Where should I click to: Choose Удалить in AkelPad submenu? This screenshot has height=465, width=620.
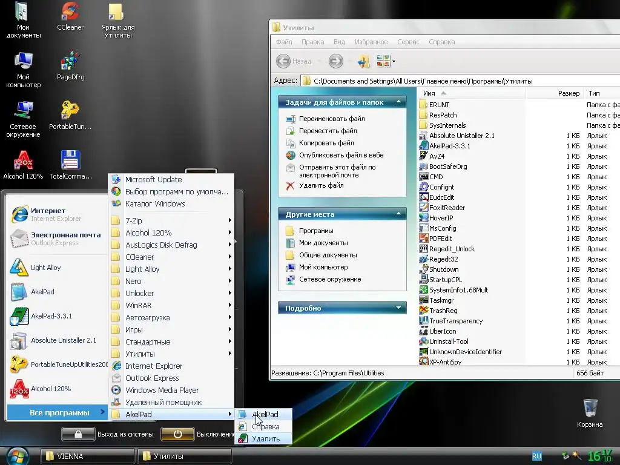coord(264,438)
